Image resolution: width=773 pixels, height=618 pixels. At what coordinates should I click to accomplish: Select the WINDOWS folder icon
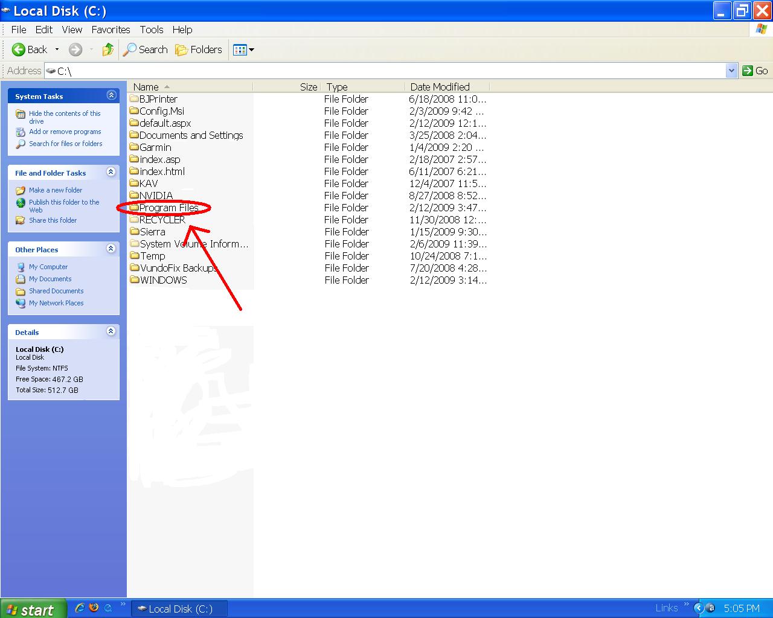[x=135, y=280]
